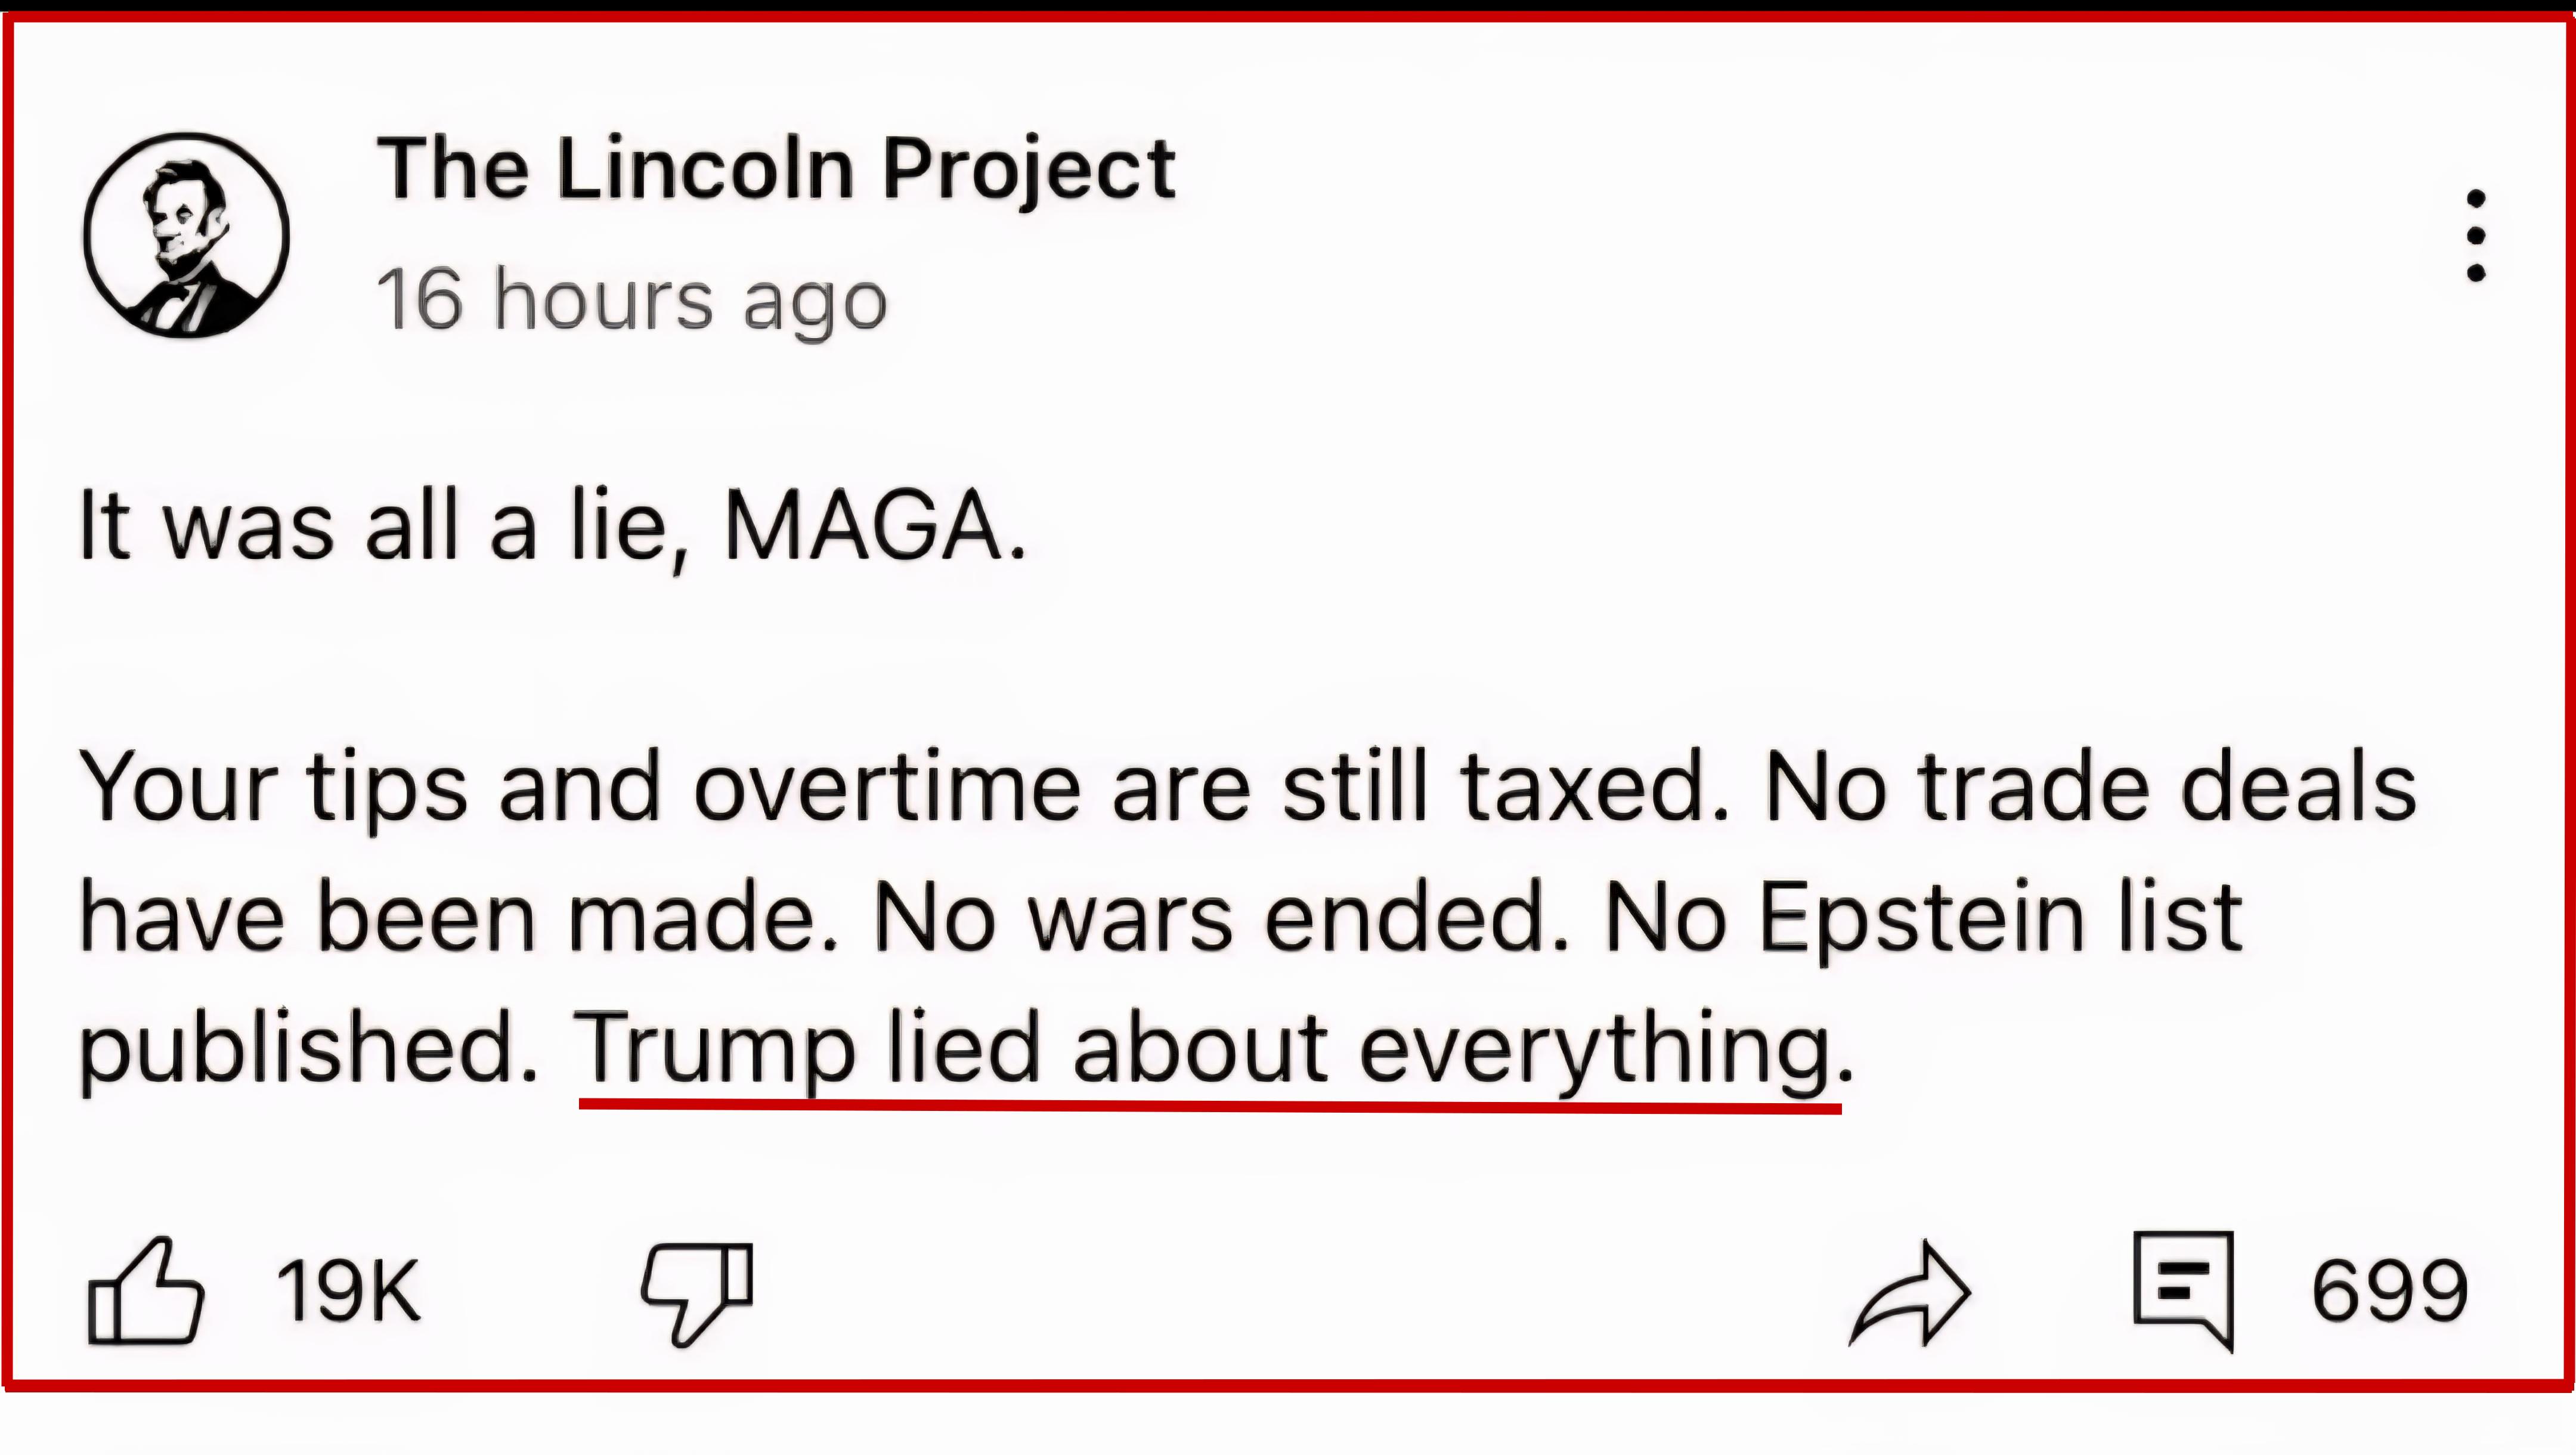Click the 19K like count

(x=349, y=1291)
